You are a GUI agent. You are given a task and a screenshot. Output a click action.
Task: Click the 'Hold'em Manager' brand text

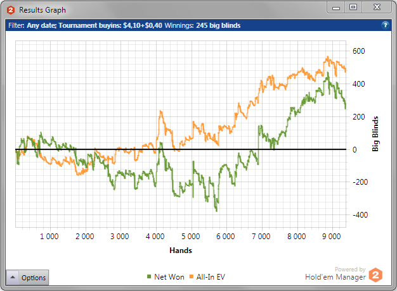pyautogui.click(x=335, y=277)
